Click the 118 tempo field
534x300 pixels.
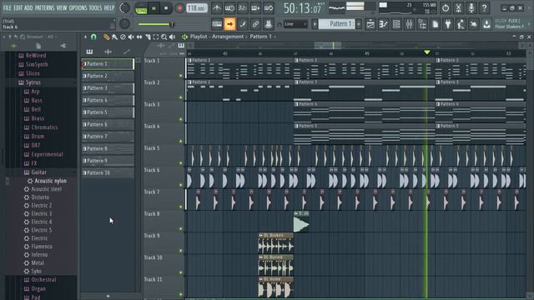(x=197, y=8)
